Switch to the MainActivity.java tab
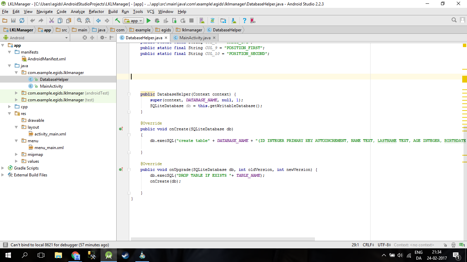 [x=195, y=38]
